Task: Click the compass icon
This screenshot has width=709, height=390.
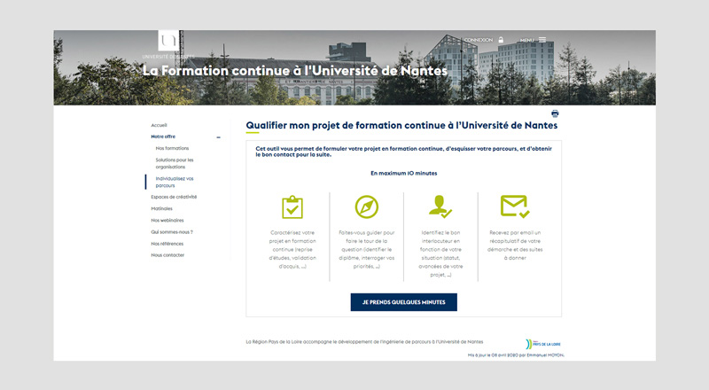Action: tap(367, 207)
